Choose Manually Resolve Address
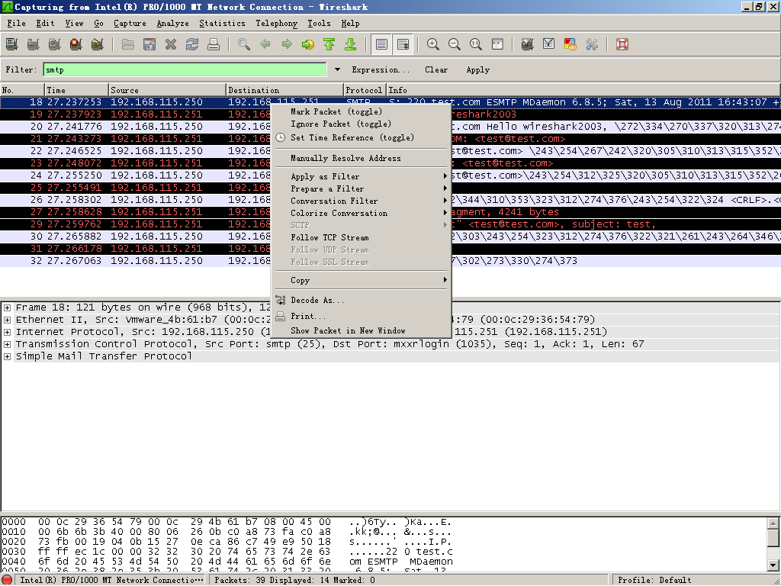The image size is (781, 586). tap(362, 159)
